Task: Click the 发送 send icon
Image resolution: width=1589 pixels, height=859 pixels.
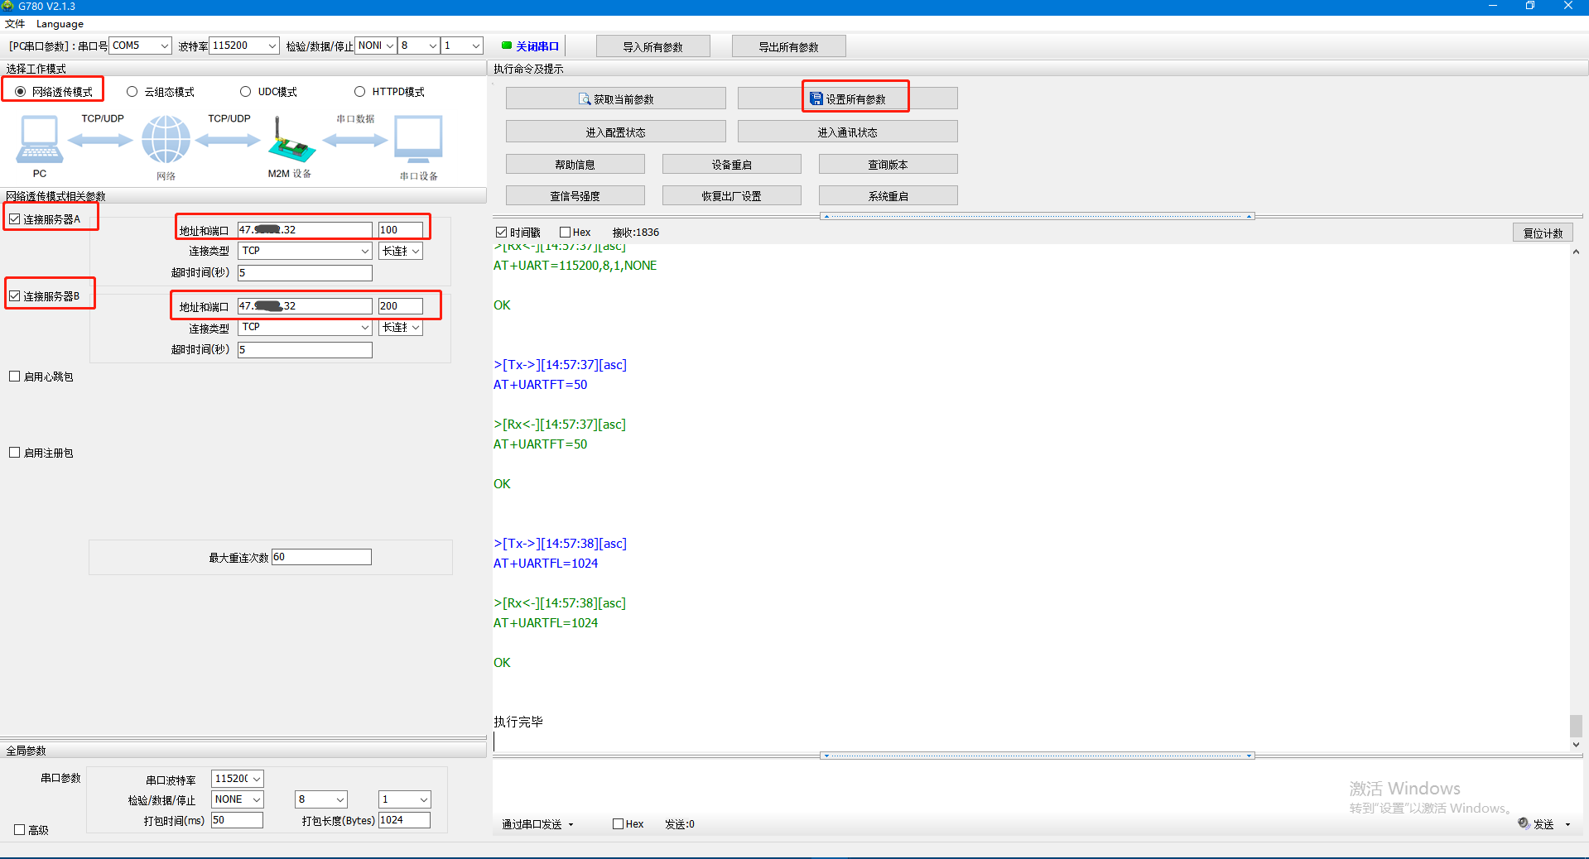Action: click(1524, 823)
